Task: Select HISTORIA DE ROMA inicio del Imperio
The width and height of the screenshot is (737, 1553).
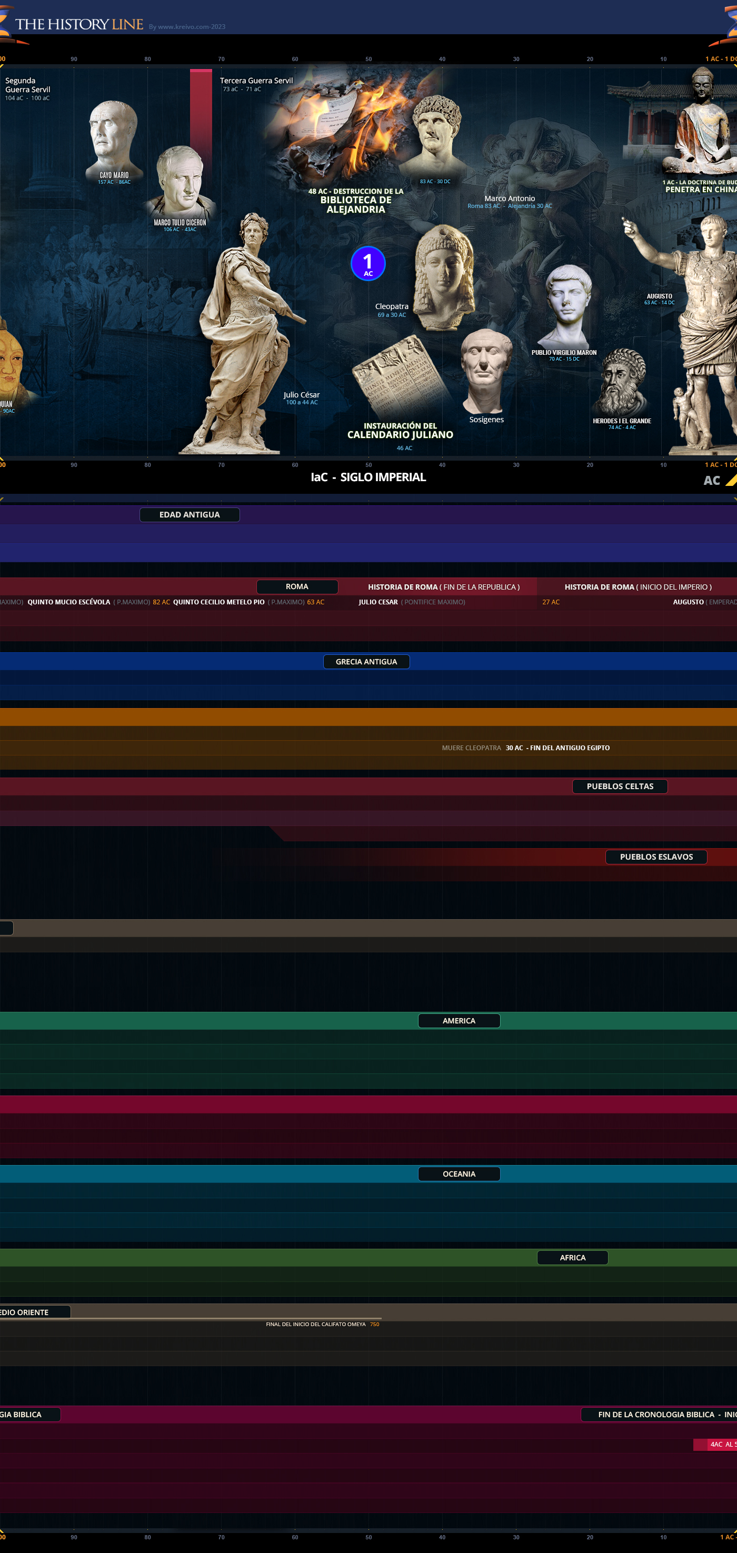Action: click(x=638, y=586)
